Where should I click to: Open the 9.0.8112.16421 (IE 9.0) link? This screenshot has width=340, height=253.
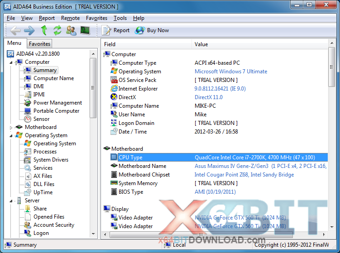pos(220,89)
